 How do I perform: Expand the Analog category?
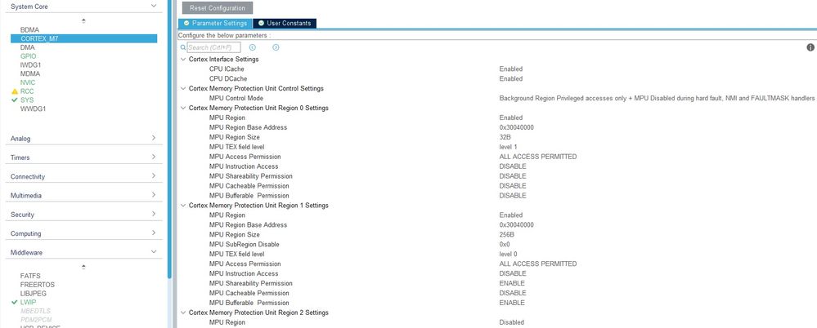[x=153, y=138]
